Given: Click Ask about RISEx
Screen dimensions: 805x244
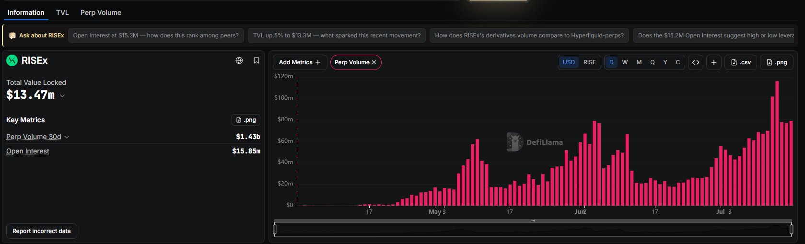Looking at the screenshot, I should (x=36, y=35).
